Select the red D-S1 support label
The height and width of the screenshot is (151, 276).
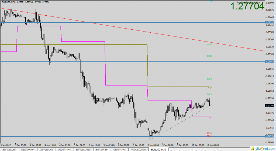click(209, 133)
